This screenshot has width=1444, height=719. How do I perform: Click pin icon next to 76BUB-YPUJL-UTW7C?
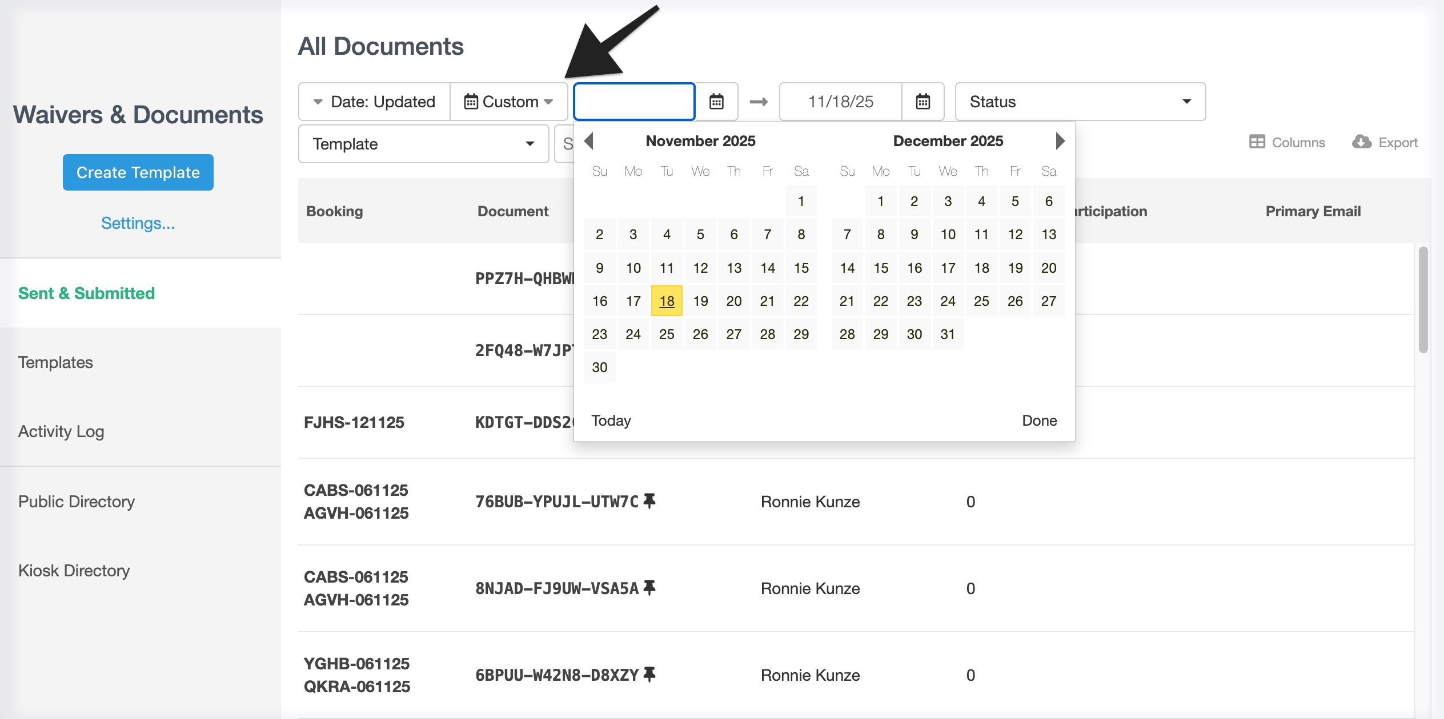(649, 501)
